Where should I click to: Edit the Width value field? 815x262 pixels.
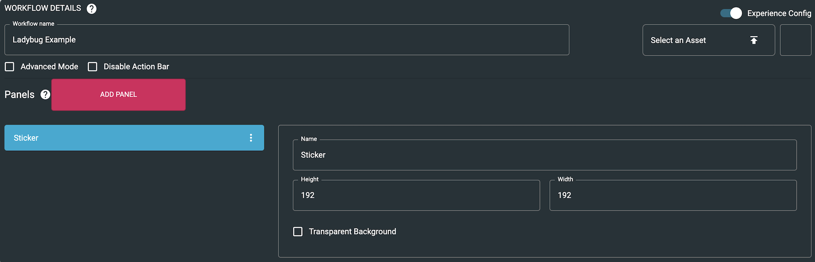(673, 195)
